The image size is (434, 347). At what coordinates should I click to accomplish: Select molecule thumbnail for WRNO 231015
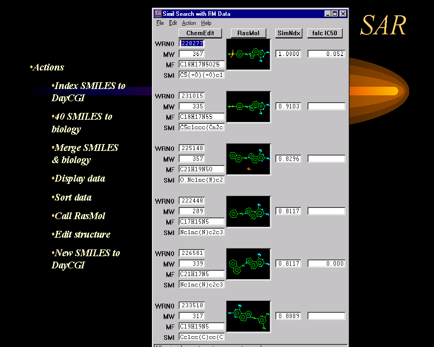pos(248,107)
